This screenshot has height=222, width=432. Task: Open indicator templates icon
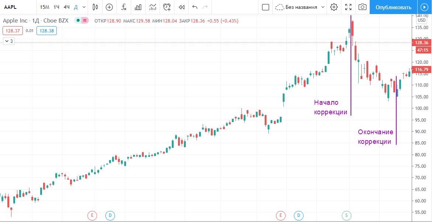(153, 7)
